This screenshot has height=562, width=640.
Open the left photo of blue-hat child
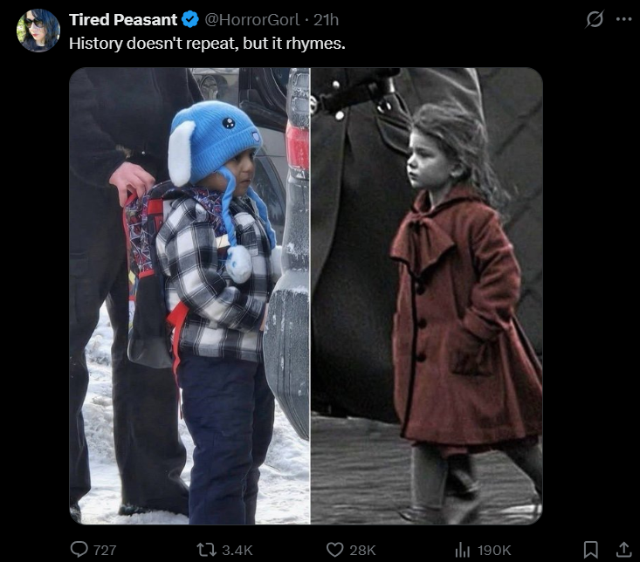(x=189, y=296)
